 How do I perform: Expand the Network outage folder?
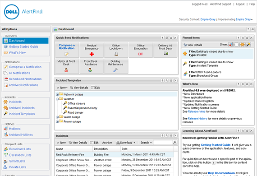coord(57,94)
